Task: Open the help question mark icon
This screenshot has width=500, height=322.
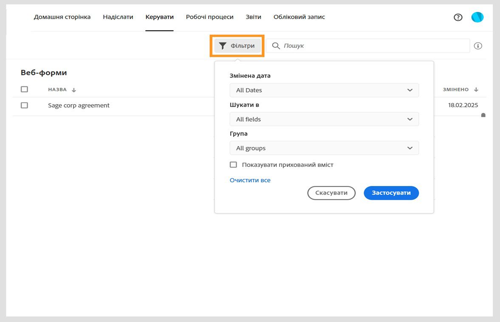Action: [458, 17]
